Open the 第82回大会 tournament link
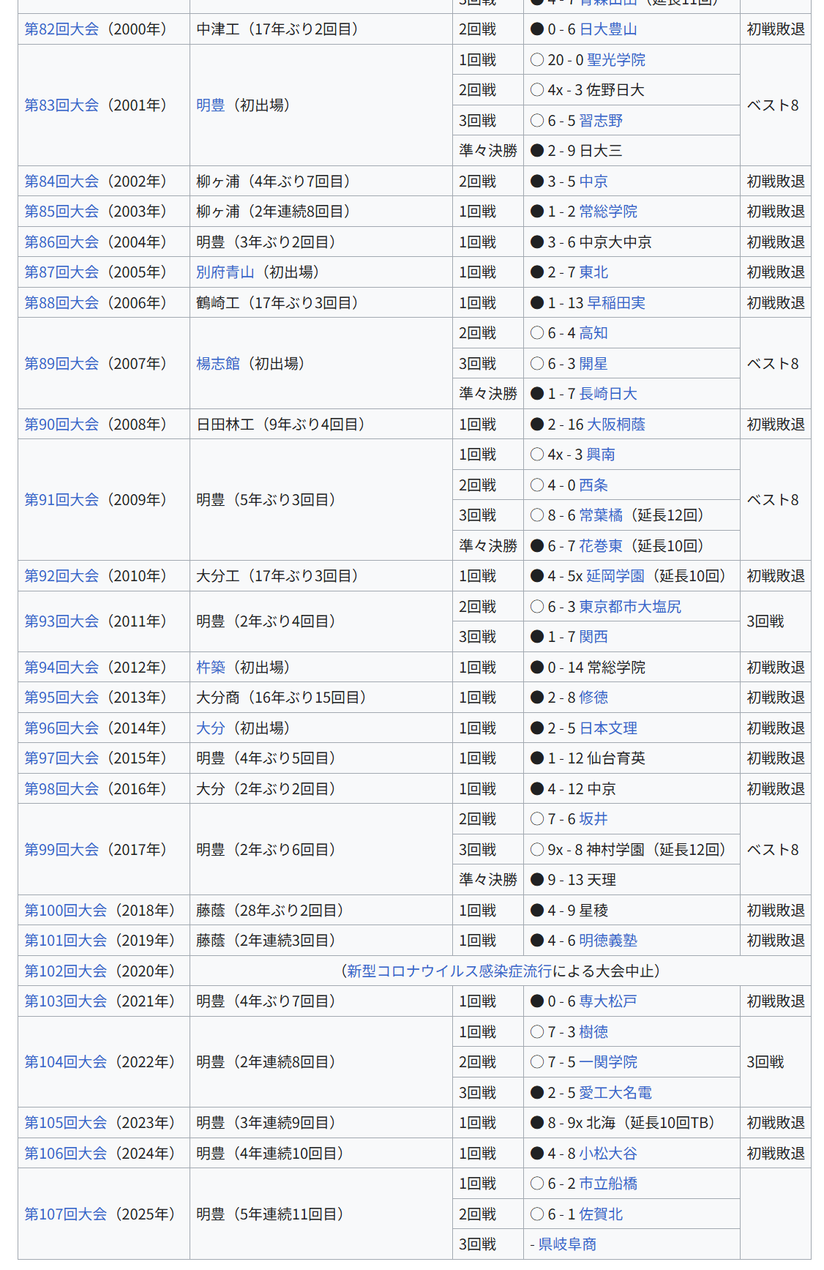Image resolution: width=824 pixels, height=1270 pixels. (x=61, y=29)
